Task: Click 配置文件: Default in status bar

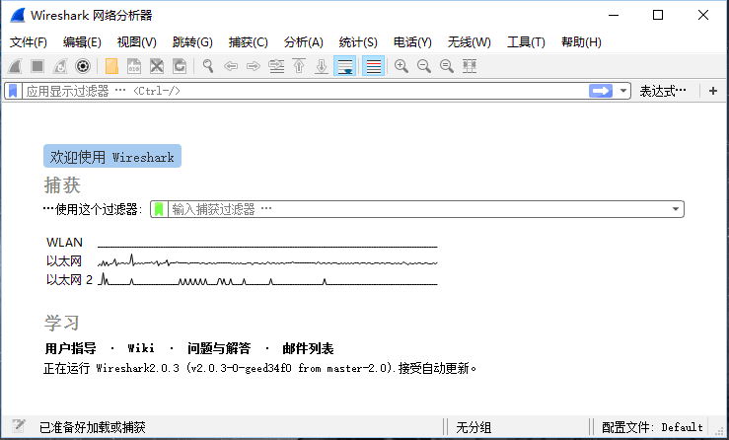Action: coord(652,427)
